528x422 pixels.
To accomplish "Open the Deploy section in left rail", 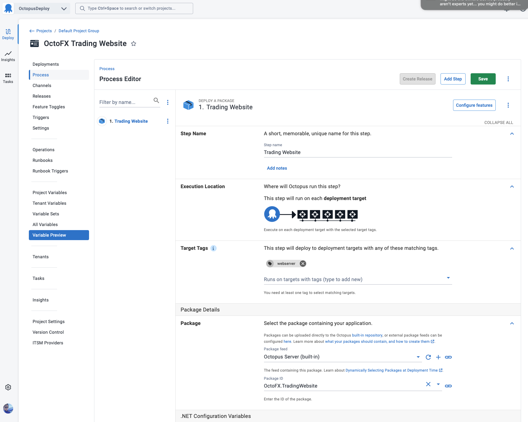I will [x=8, y=34].
